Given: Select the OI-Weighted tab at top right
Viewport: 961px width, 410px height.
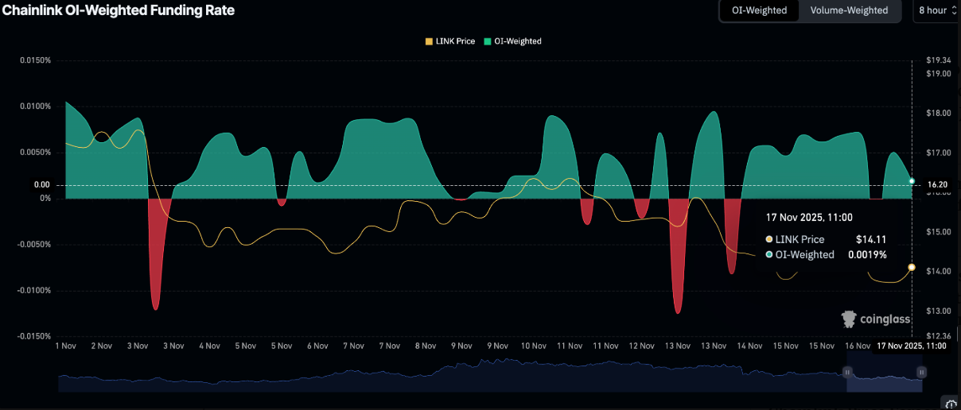Looking at the screenshot, I should (759, 10).
